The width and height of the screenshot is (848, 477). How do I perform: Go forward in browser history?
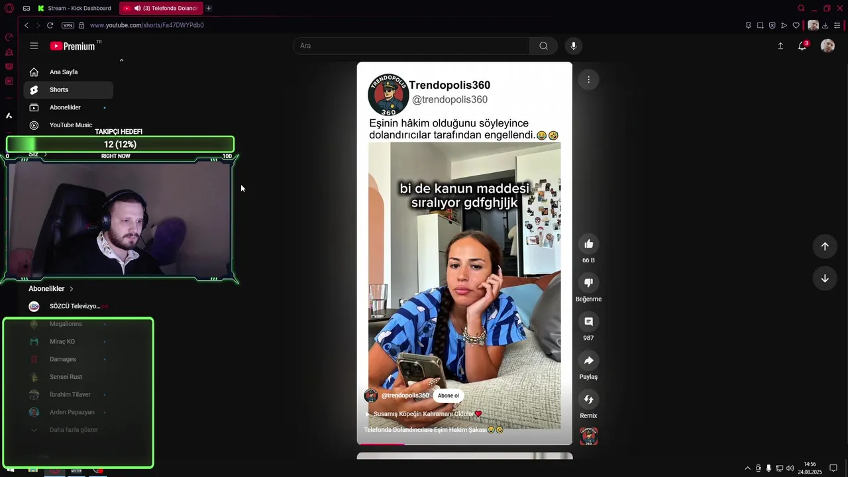[38, 25]
